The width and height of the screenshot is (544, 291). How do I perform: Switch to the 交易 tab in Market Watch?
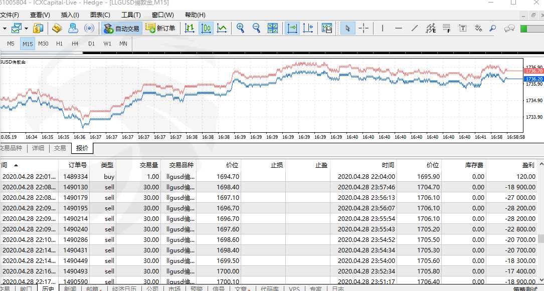click(60, 148)
